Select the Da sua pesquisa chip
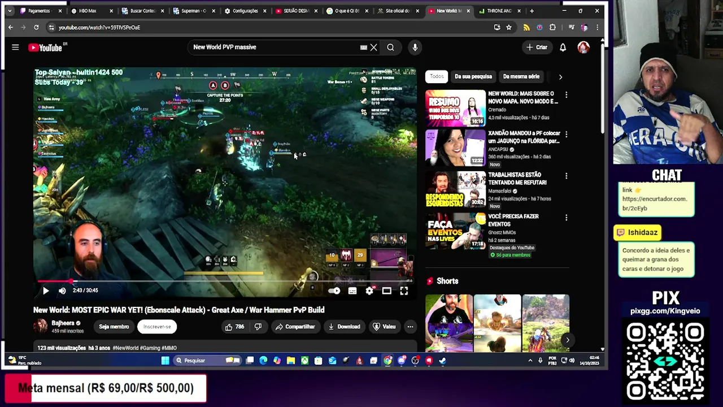Screen dimensions: 723x407 point(473,76)
